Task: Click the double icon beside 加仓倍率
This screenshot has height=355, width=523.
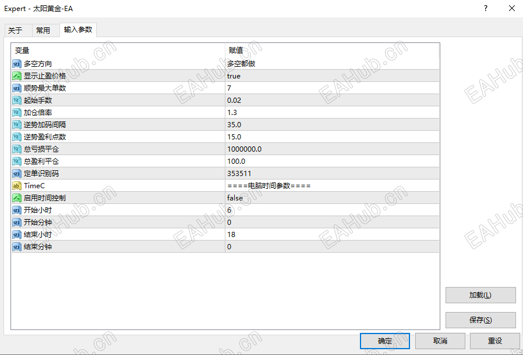Action: [x=17, y=113]
